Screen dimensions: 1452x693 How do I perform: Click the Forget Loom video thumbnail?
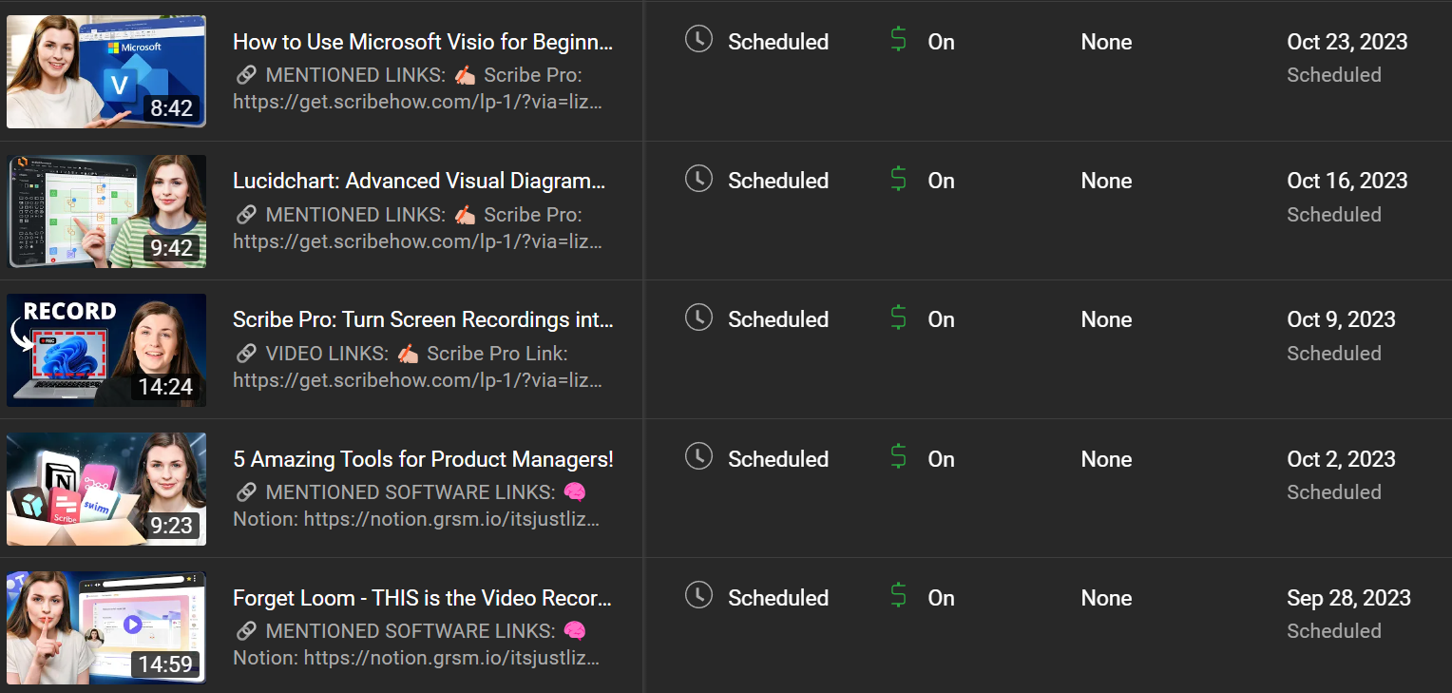click(x=106, y=627)
